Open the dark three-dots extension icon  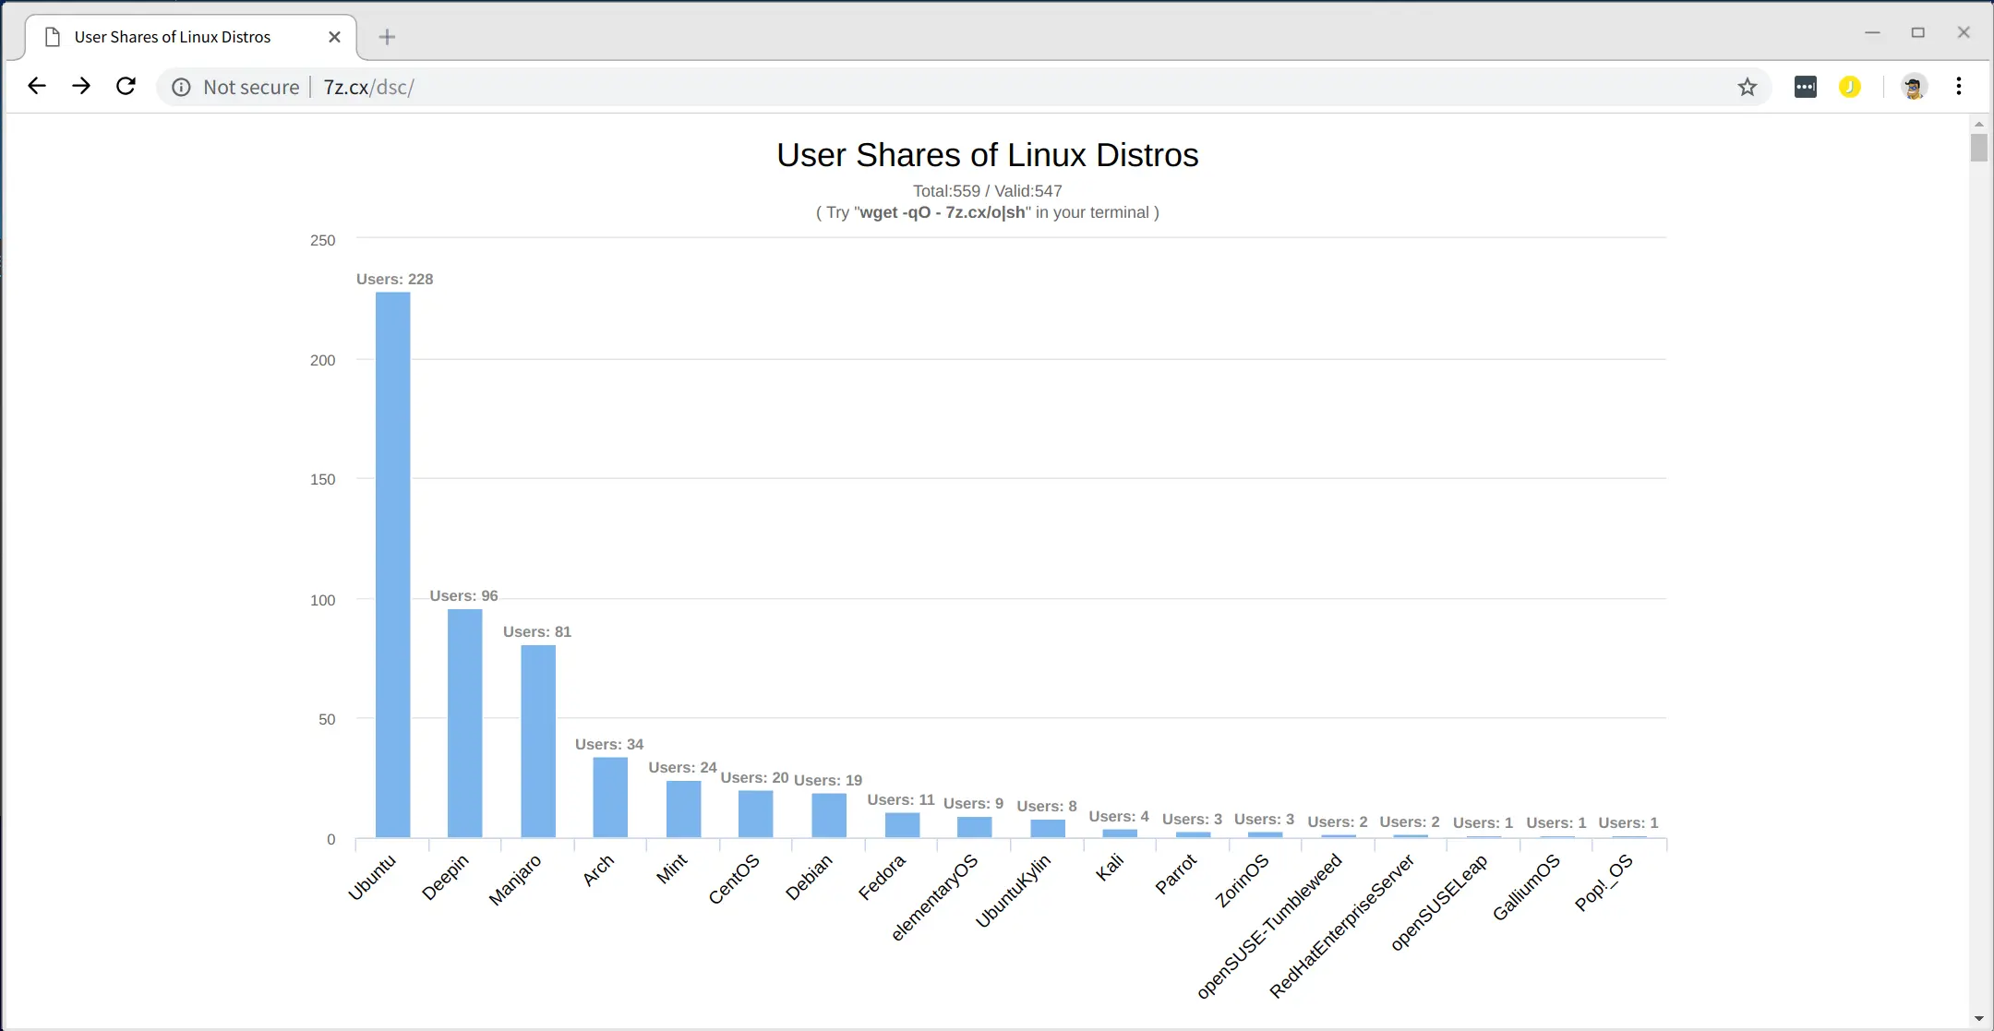coord(1805,87)
